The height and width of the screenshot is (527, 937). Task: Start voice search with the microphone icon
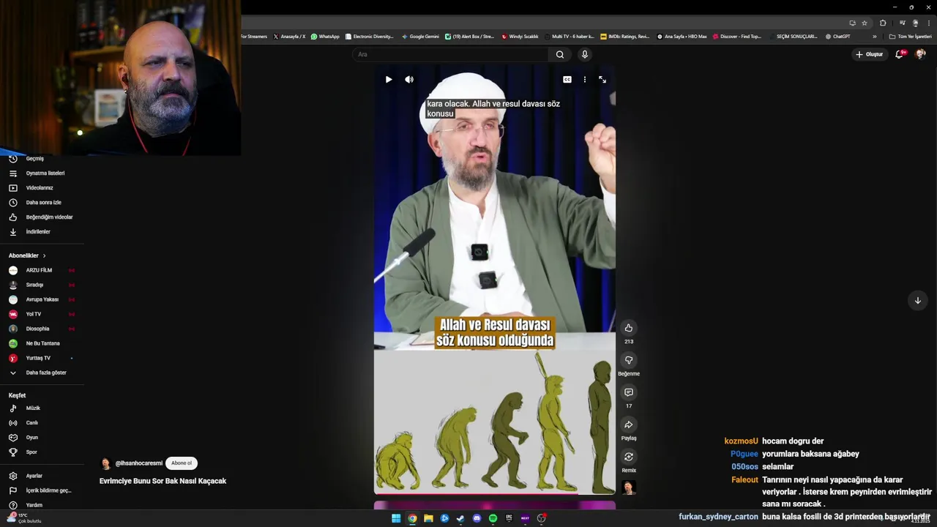[584, 54]
